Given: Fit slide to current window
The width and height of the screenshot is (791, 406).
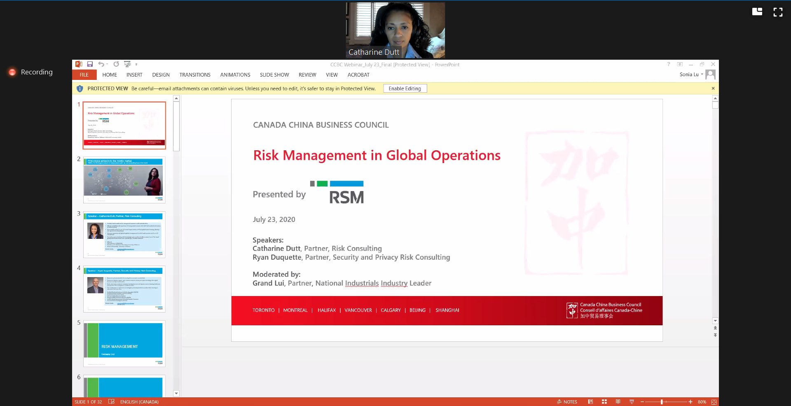Looking at the screenshot, I should [714, 402].
